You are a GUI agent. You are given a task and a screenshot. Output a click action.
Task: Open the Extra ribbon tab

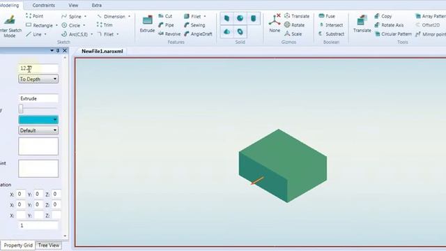coord(97,5)
